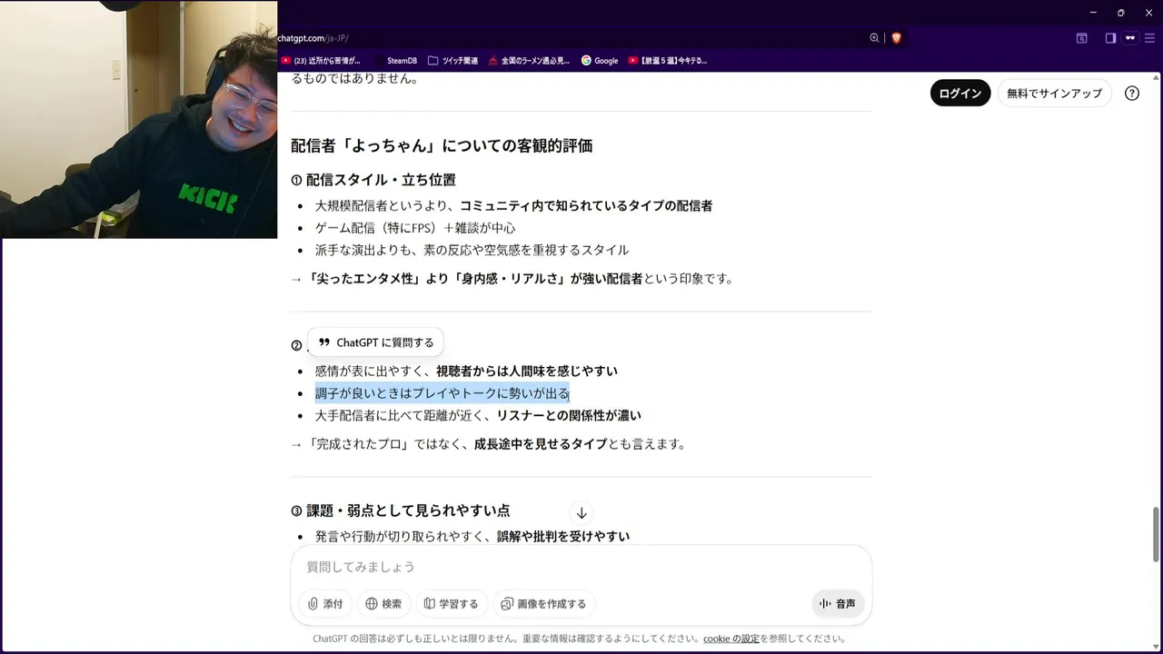Screen dimensions: 1163x654
Task: Start voice mode with 音声 button
Action: tap(838, 603)
